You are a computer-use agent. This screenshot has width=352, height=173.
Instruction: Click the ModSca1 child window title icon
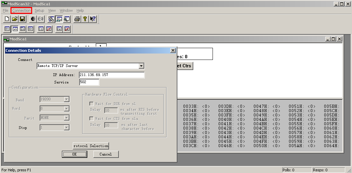[6, 39]
